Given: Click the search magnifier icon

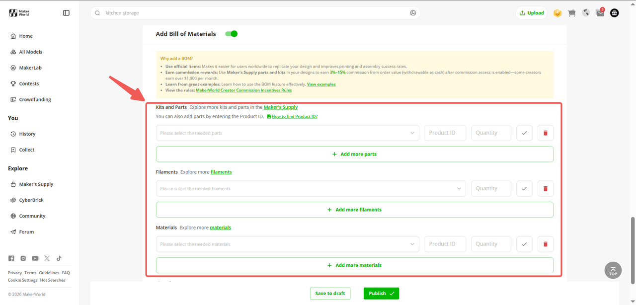Looking at the screenshot, I should [97, 13].
